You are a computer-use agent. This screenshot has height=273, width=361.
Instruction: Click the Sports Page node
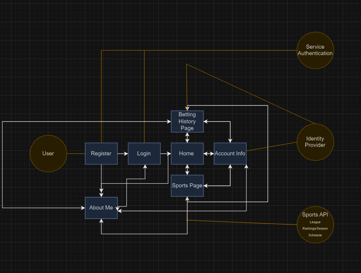click(187, 185)
